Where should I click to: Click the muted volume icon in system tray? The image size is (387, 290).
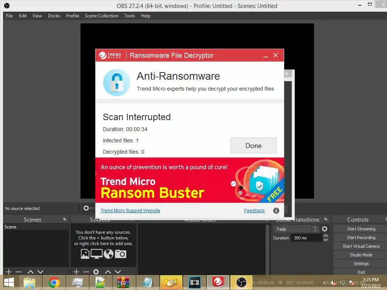(333, 283)
